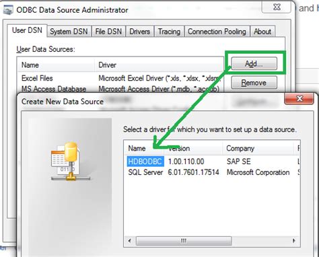Viewport: 319px width, 257px height.
Task: Click version 1.00.110.00 cell
Action: click(x=186, y=161)
